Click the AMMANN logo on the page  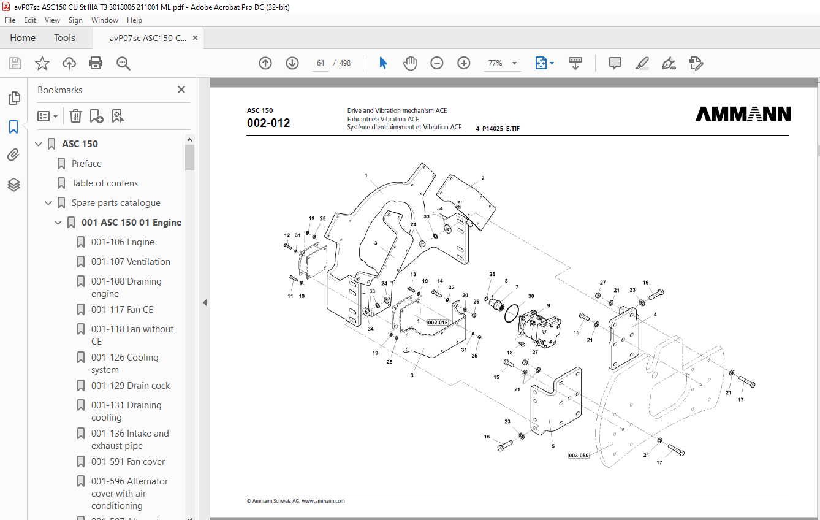click(743, 114)
